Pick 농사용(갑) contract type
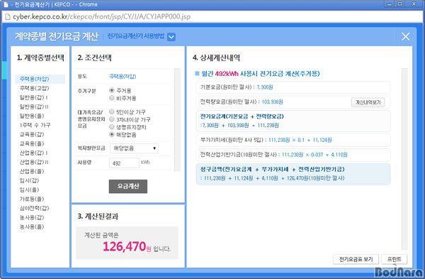Image resolution: width=425 pixels, height=279 pixels. tap(32, 217)
